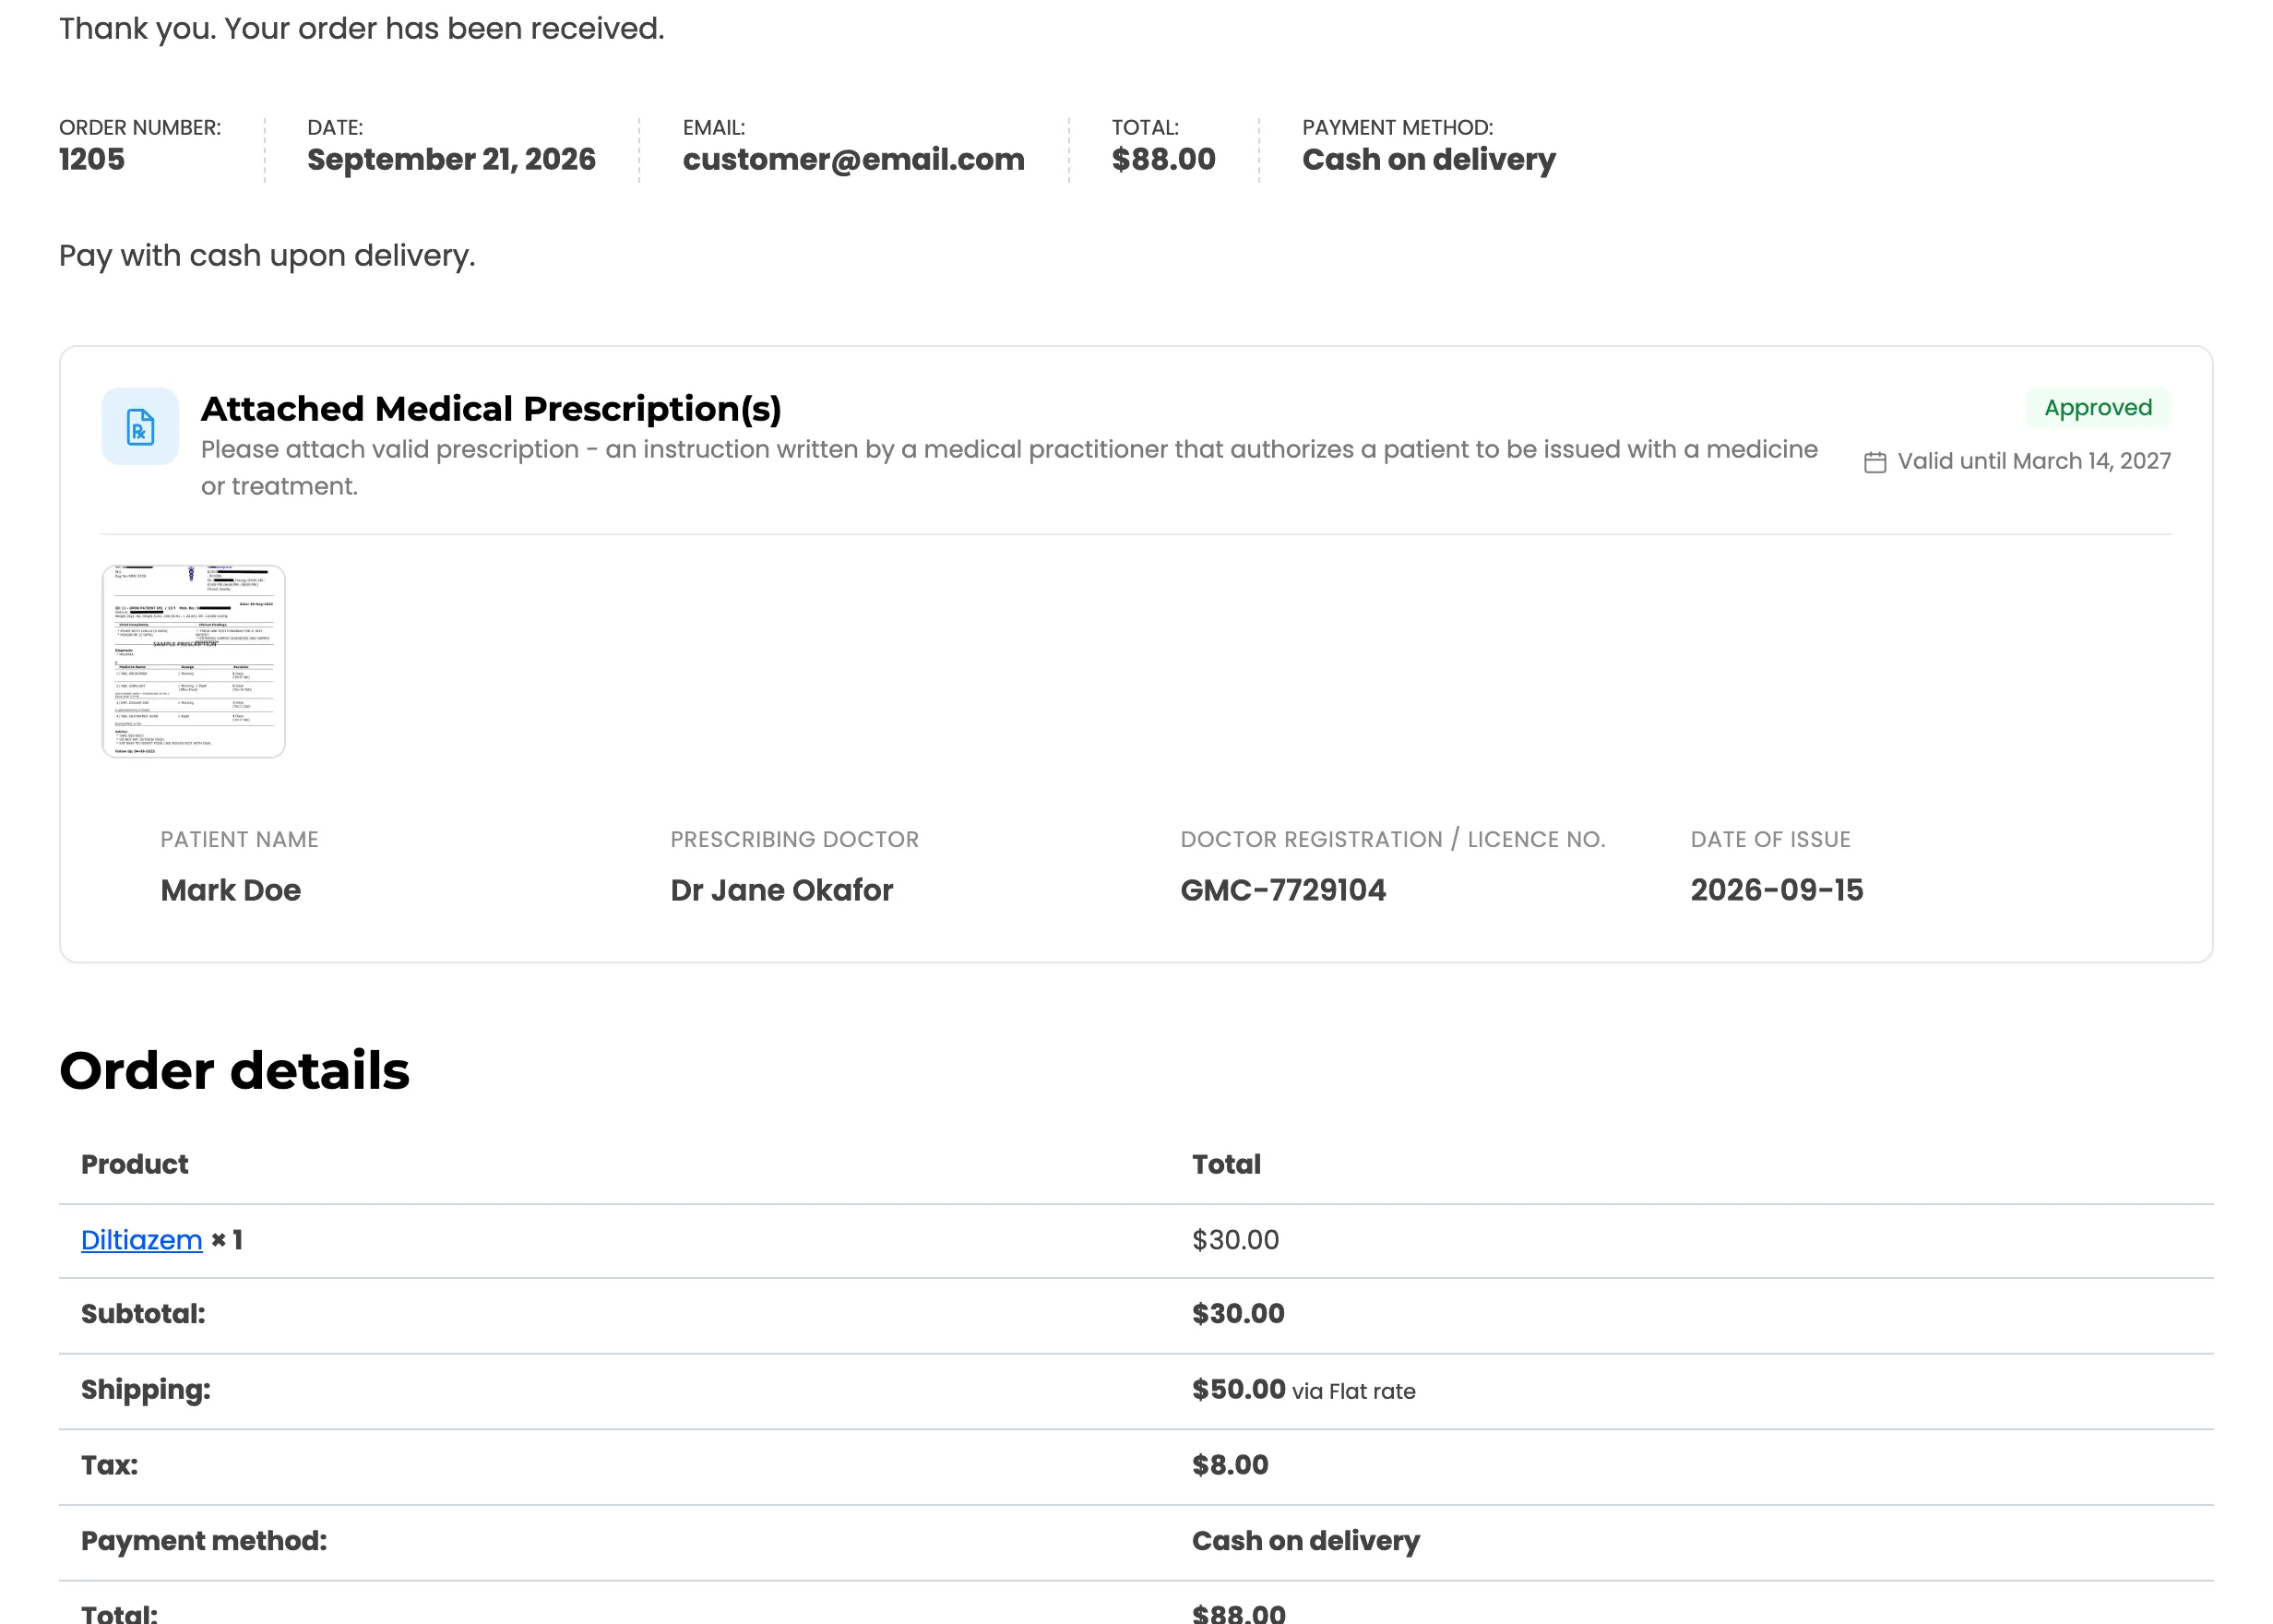Viewport: 2273px width, 1624px height.
Task: Click the 'Order details' heading
Action: [x=235, y=1071]
